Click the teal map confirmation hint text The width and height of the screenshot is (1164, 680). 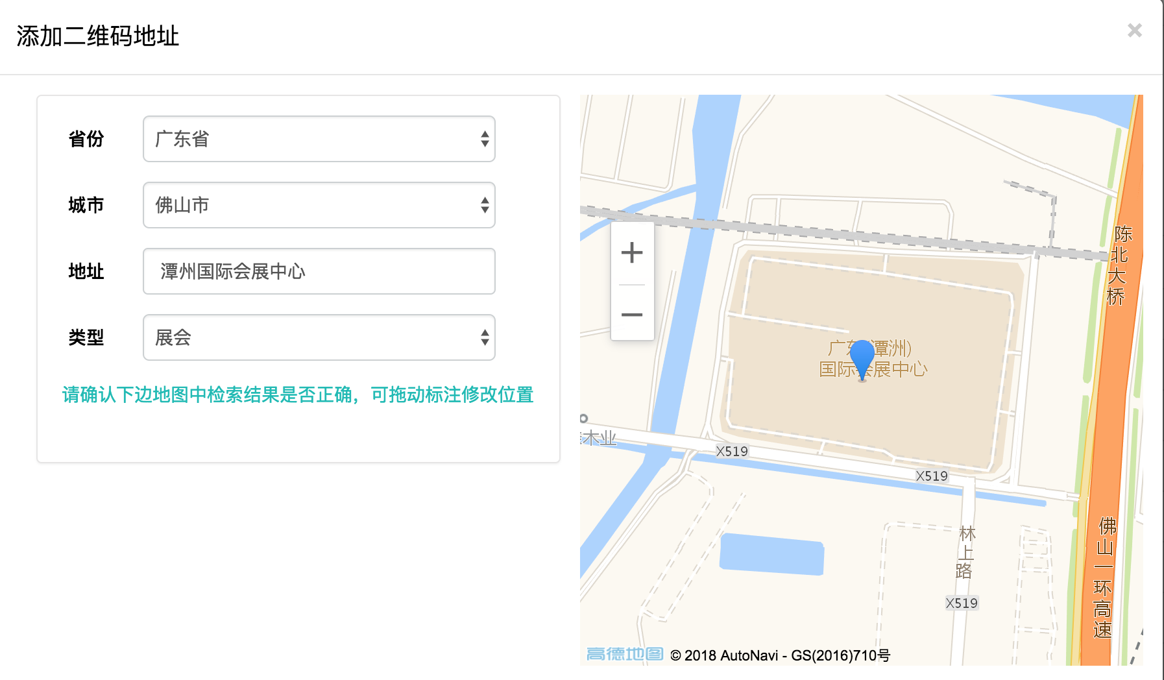click(298, 395)
